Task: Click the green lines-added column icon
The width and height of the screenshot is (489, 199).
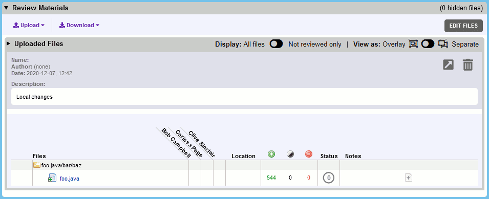Action: point(271,154)
